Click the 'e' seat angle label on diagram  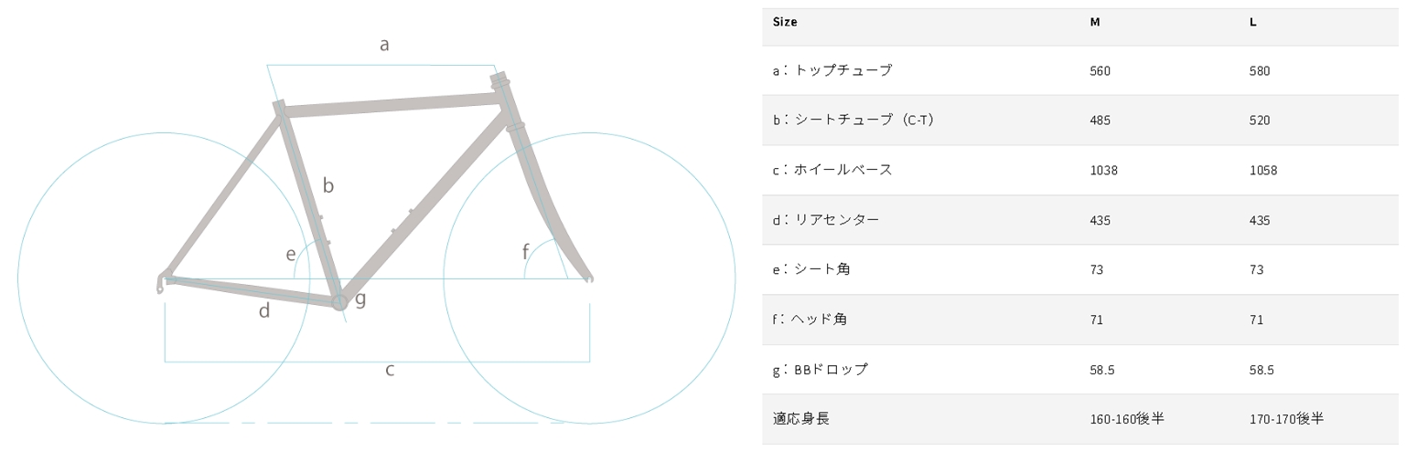291,254
